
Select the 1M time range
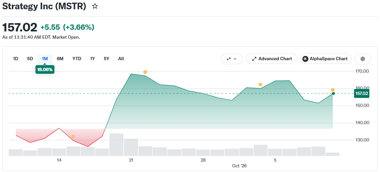pyautogui.click(x=45, y=59)
